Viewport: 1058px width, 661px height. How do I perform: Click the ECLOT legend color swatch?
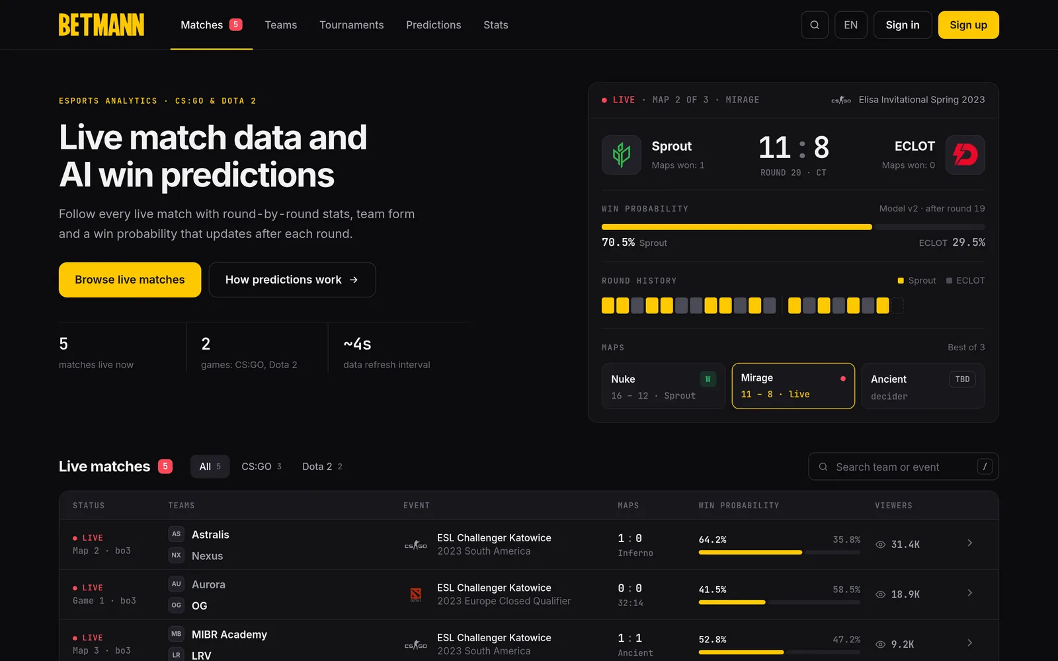click(949, 281)
